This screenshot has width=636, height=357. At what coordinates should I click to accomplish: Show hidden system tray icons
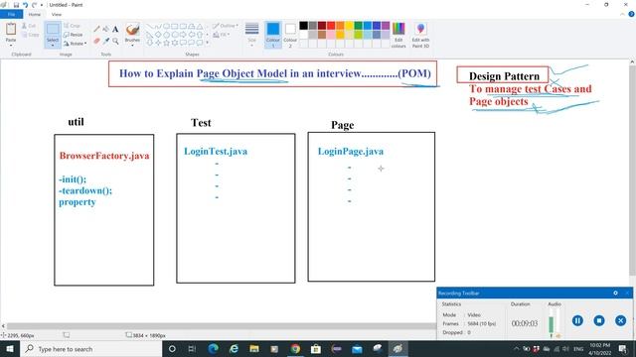517,349
